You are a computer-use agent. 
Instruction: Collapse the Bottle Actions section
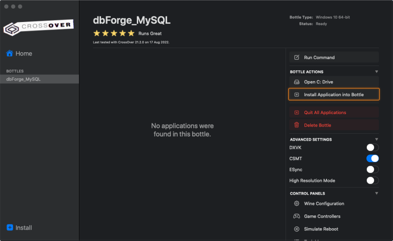click(x=376, y=72)
